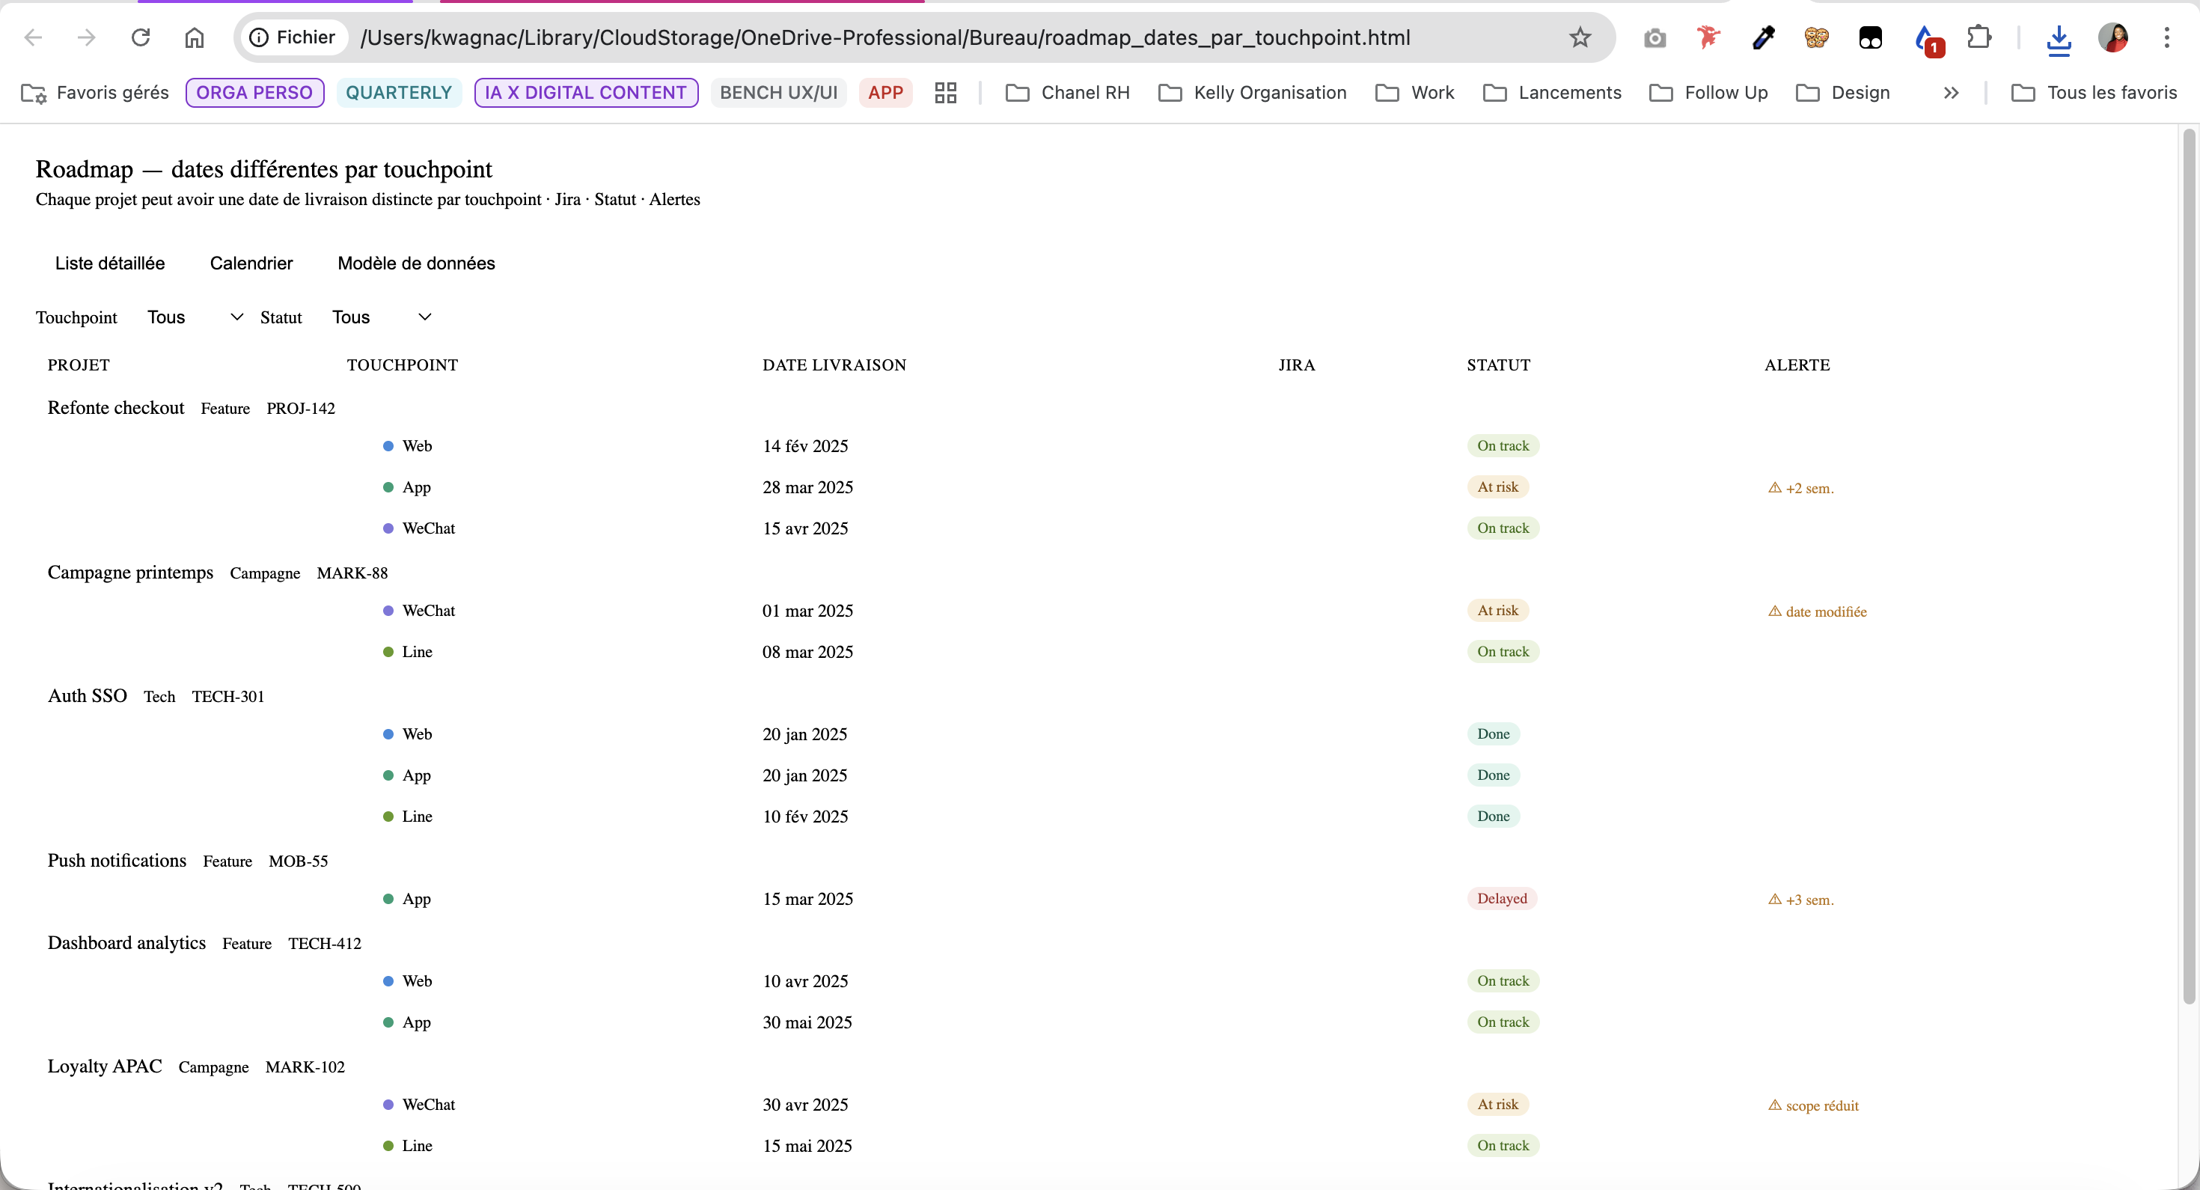Open the extensions puzzle icon

click(1979, 37)
